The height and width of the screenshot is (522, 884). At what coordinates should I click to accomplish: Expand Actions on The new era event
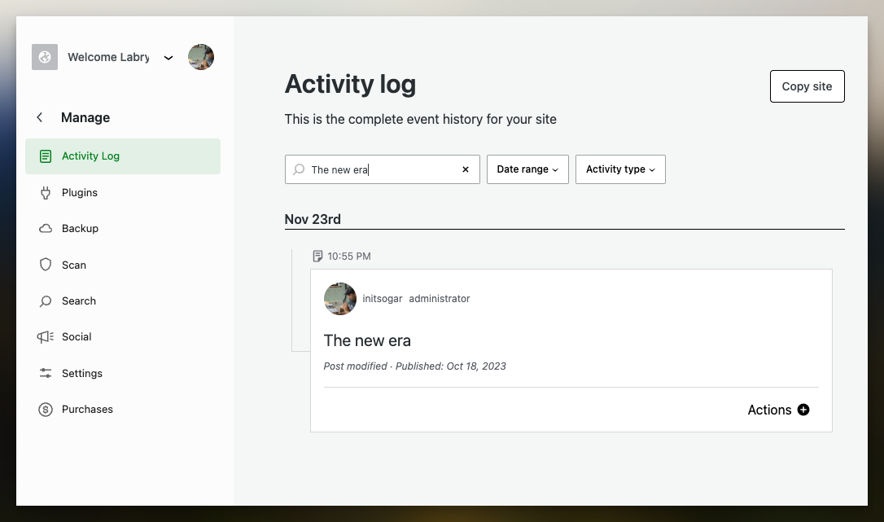[777, 410]
